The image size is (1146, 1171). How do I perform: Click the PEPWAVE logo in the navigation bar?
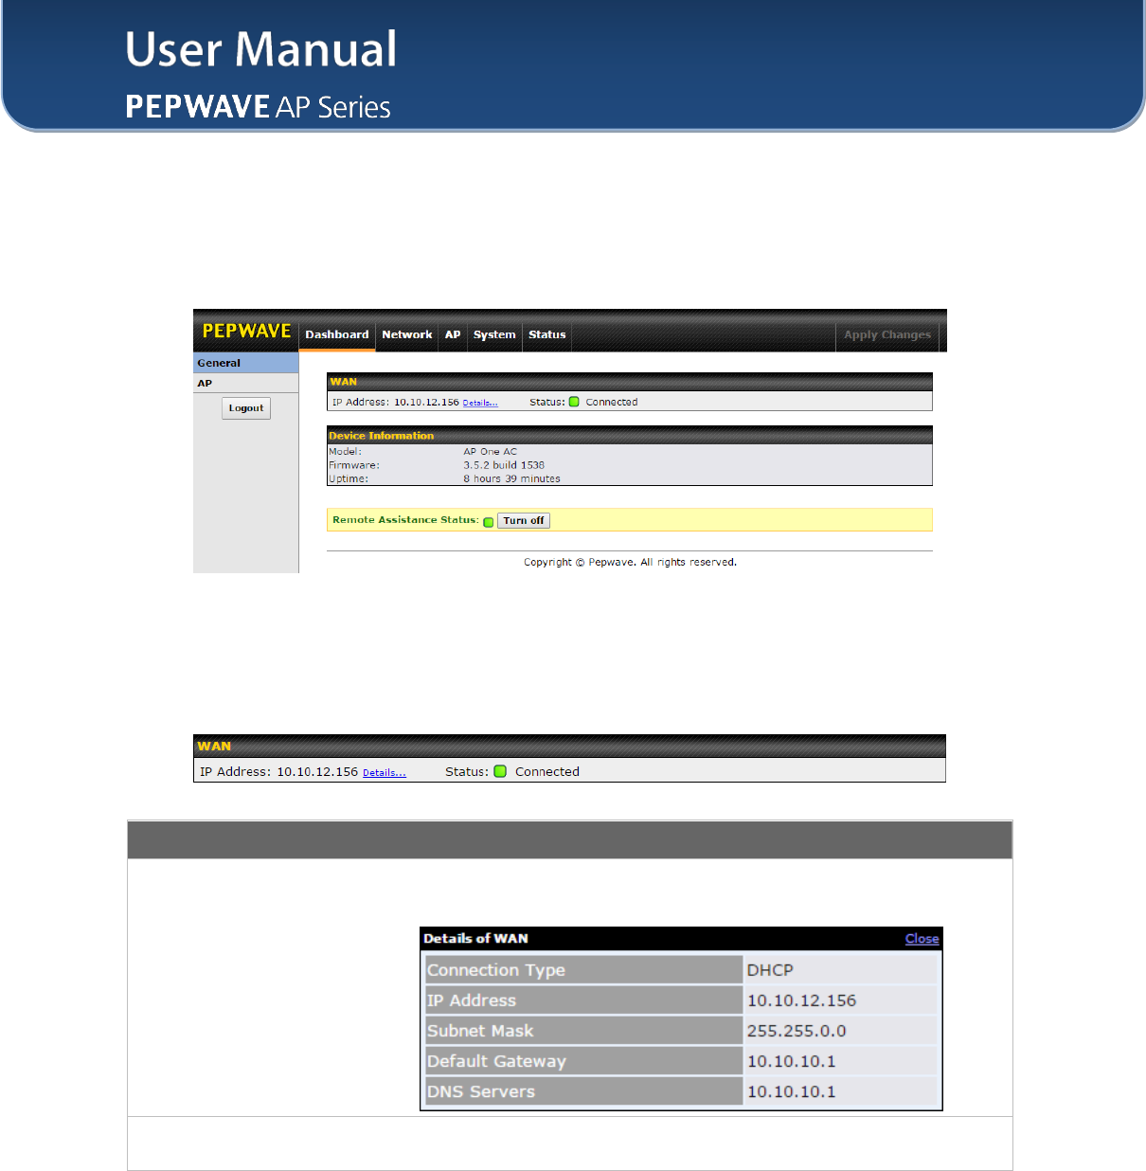[x=246, y=331]
